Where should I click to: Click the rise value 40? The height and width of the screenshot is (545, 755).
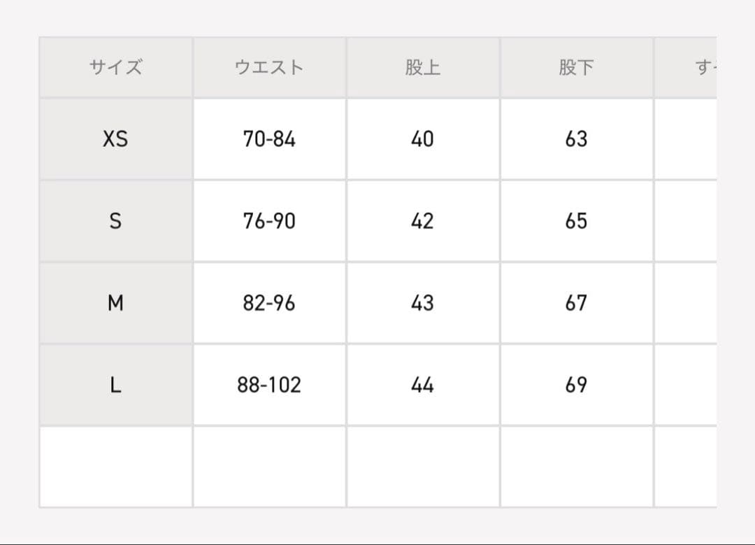coord(422,139)
